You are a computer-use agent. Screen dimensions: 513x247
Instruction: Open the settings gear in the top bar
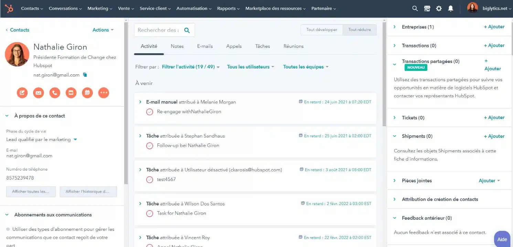pyautogui.click(x=439, y=9)
